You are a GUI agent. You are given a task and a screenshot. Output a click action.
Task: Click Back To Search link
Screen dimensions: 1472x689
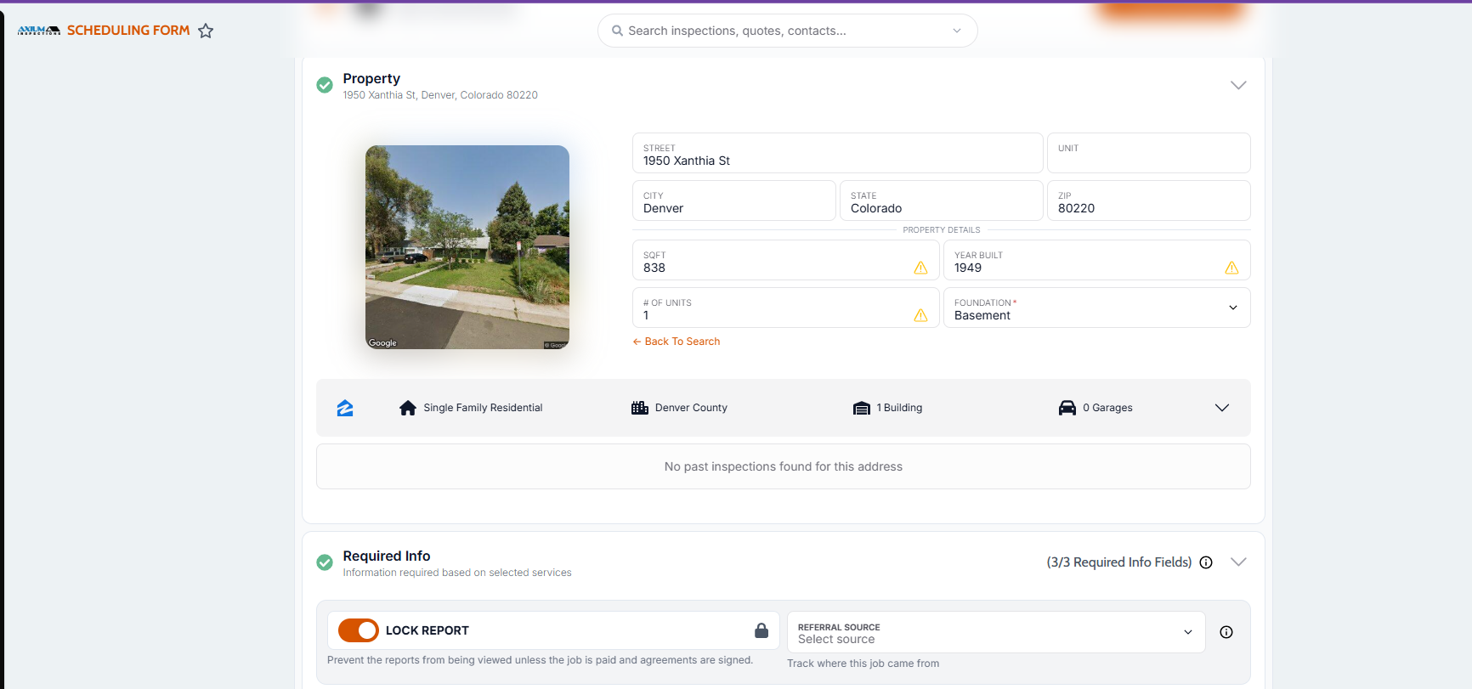coord(677,342)
